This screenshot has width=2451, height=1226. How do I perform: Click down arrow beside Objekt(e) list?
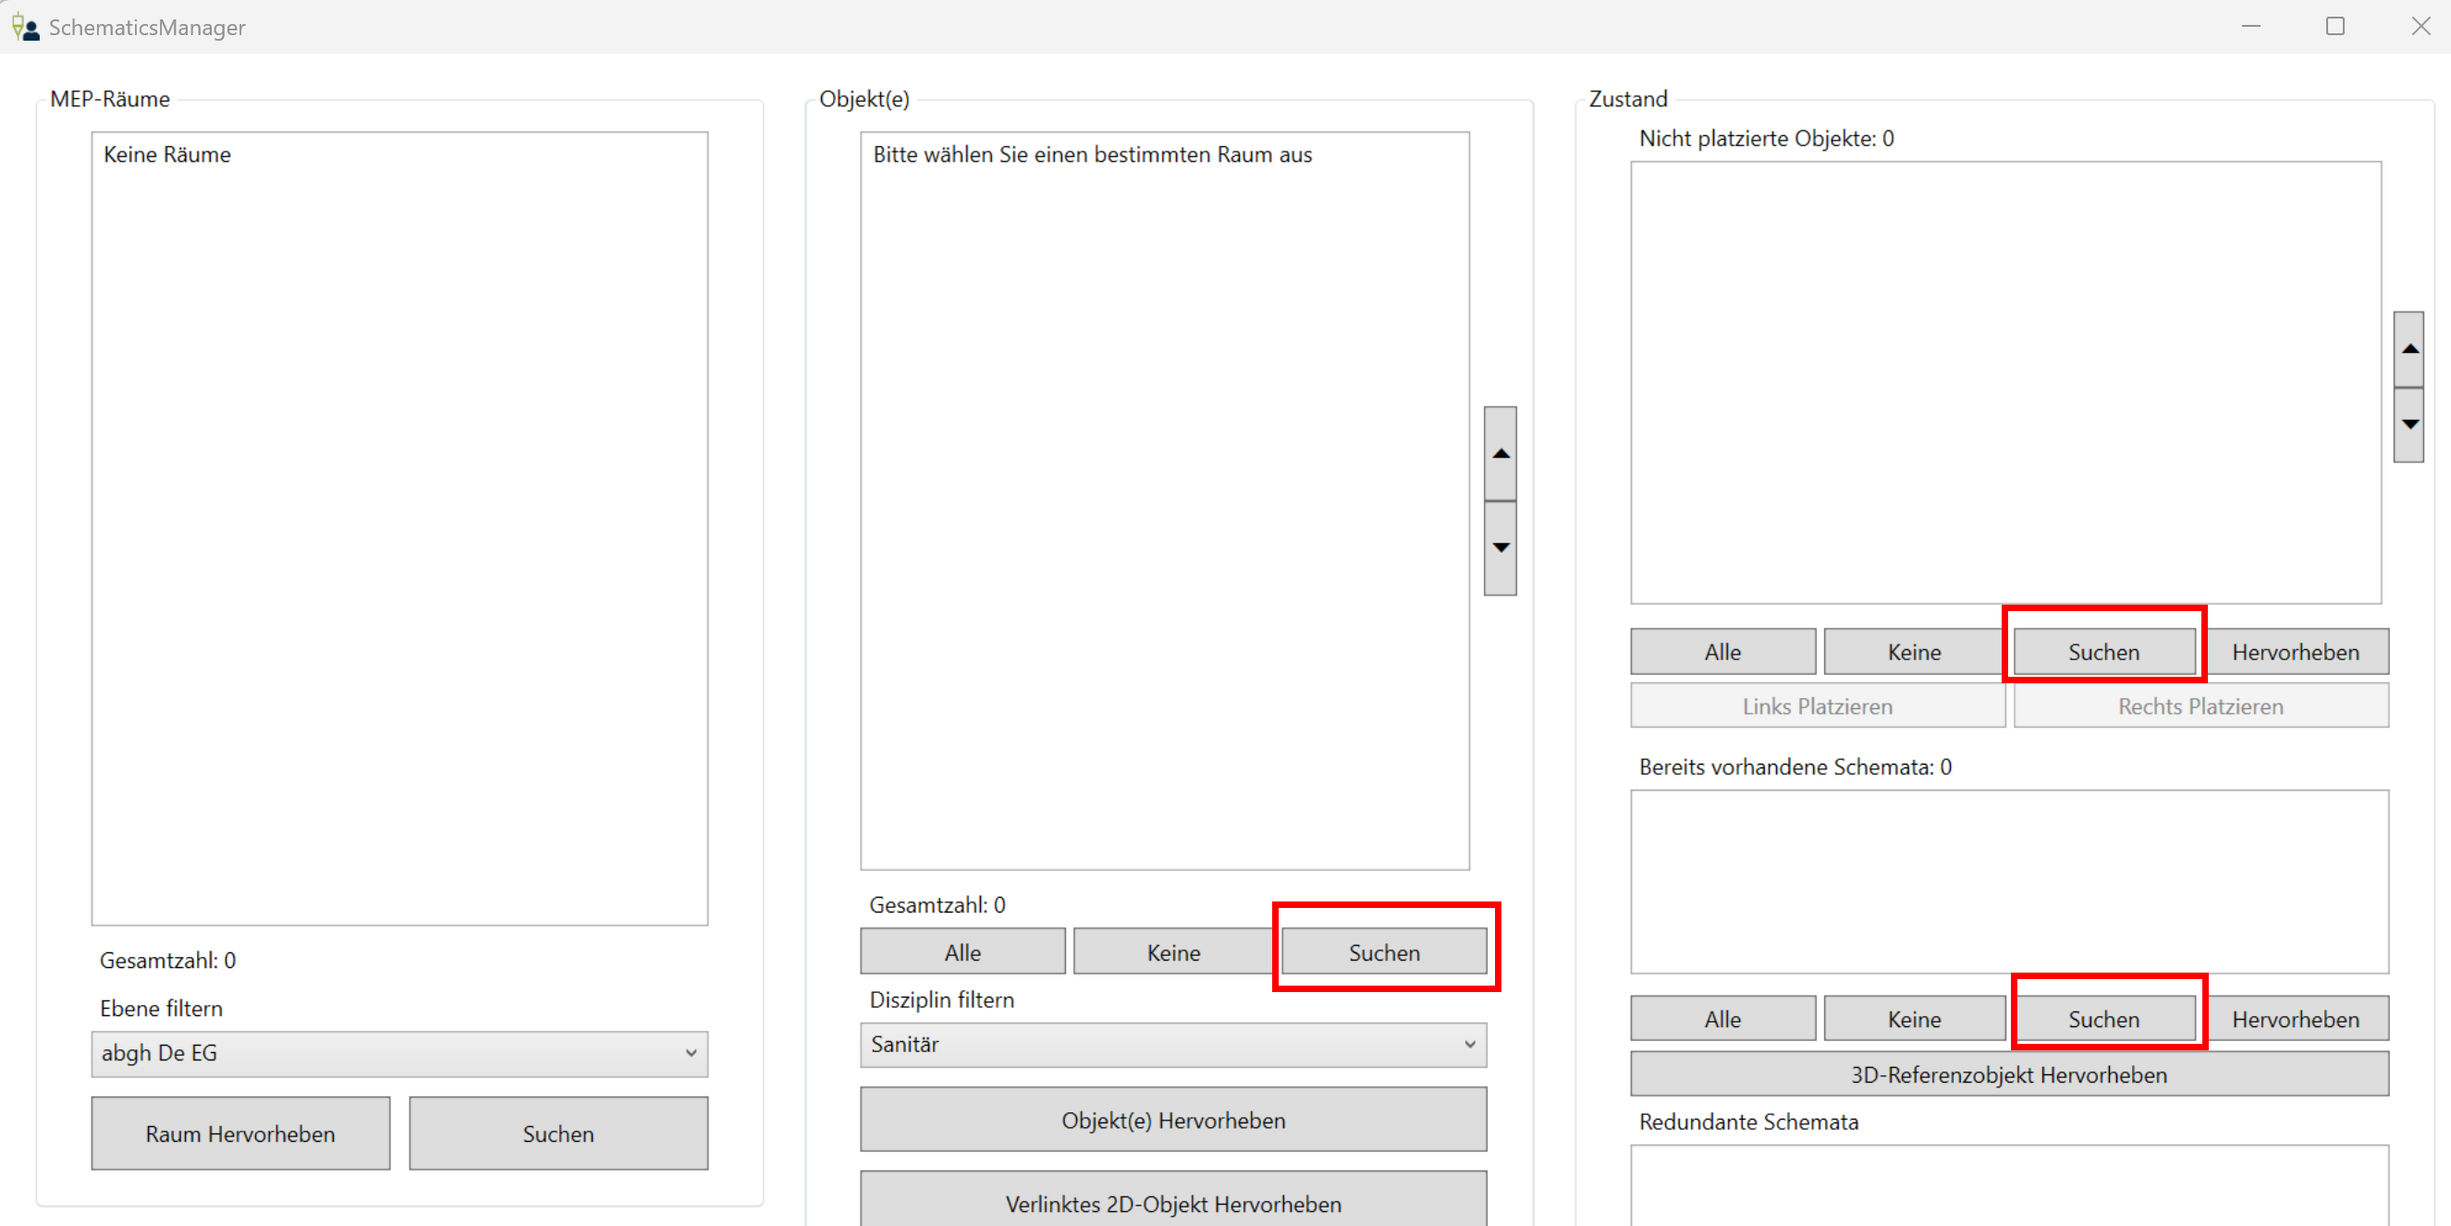1500,548
